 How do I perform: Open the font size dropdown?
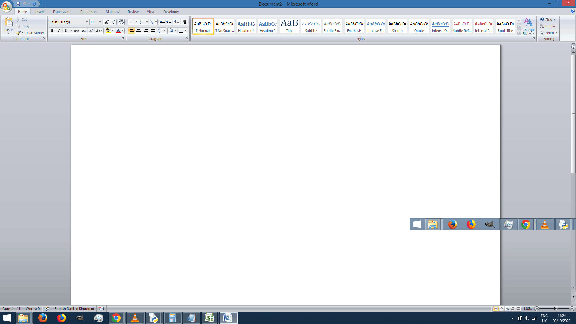tap(100, 22)
